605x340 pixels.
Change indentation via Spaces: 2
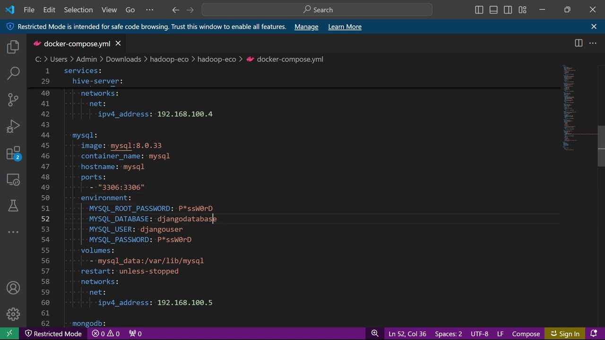pyautogui.click(x=449, y=333)
